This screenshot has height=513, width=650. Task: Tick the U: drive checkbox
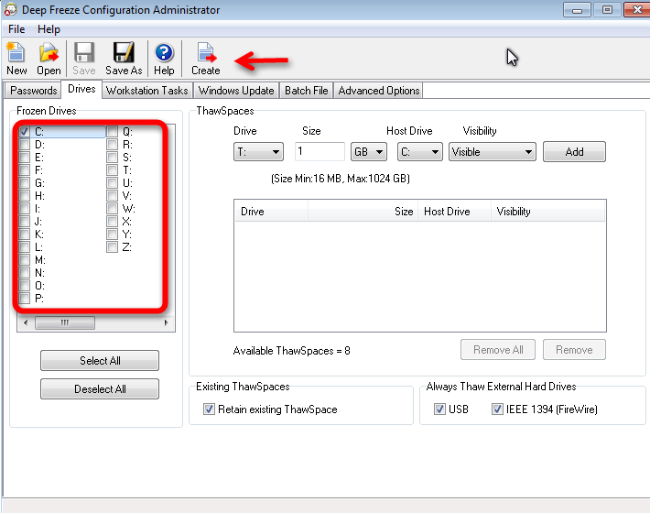coord(112,183)
